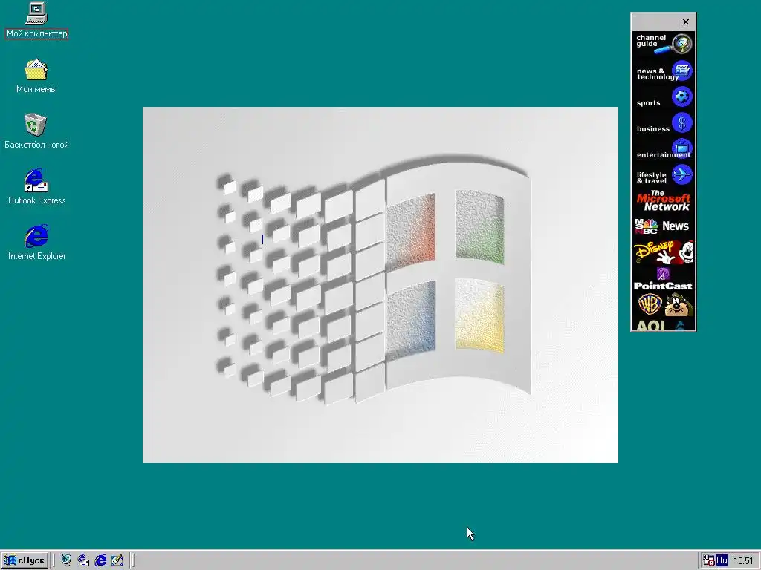This screenshot has height=570, width=761.
Task: Open The Microsoft Network channel
Action: click(x=664, y=201)
